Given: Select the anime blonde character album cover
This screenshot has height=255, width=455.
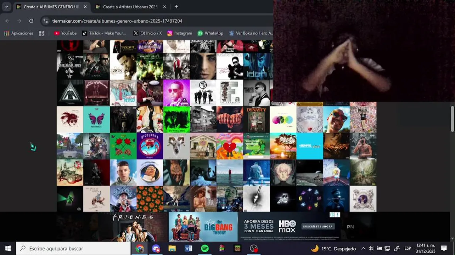Looking at the screenshot, I should tap(283, 172).
